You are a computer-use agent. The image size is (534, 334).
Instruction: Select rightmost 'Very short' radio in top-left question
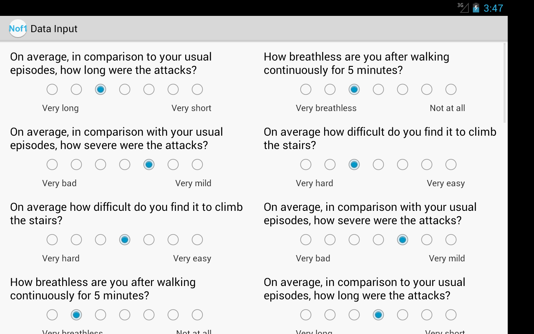point(197,89)
